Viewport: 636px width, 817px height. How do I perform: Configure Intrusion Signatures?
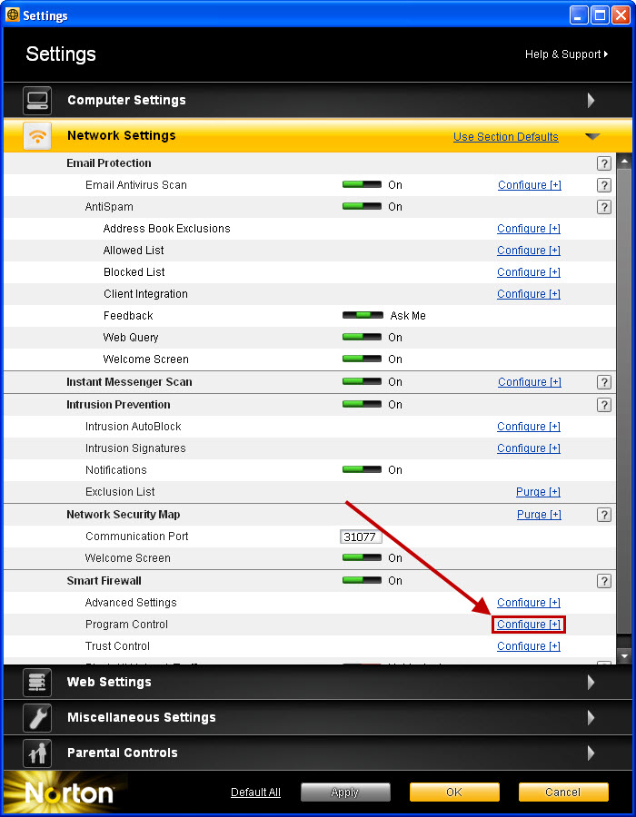coord(529,448)
